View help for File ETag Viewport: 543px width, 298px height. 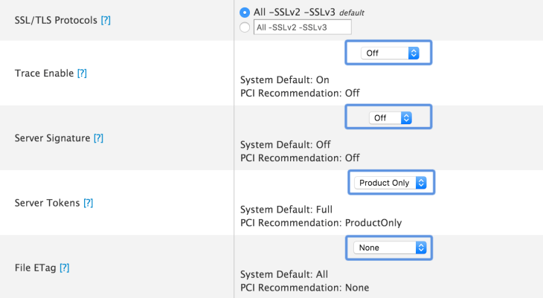[x=64, y=266]
